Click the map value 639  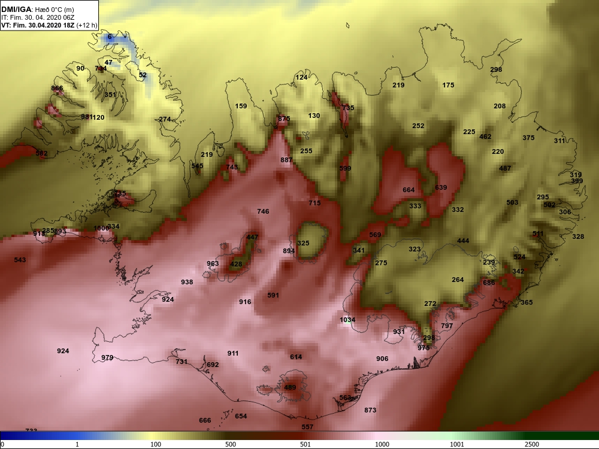441,187
